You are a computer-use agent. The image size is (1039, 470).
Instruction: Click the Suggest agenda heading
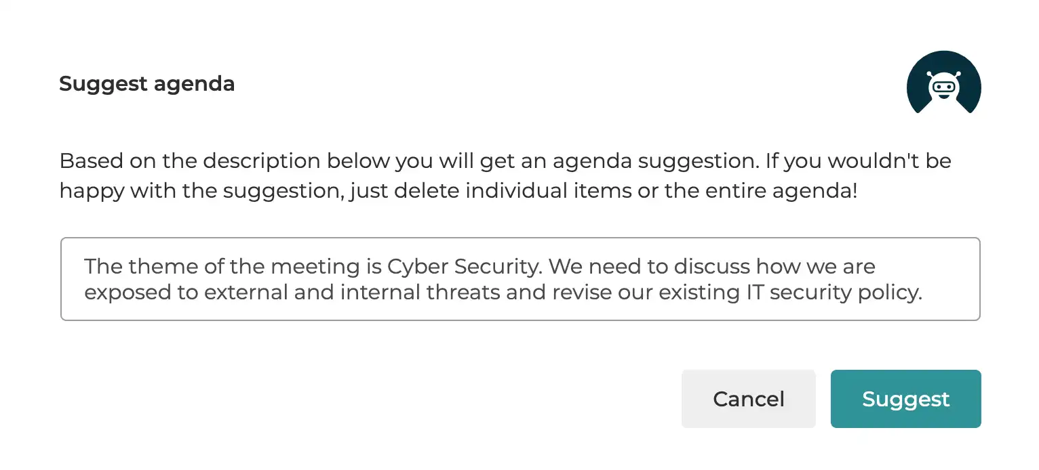tap(146, 83)
